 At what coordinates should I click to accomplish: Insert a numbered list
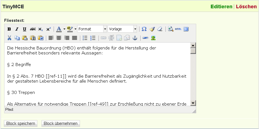click(x=93, y=38)
